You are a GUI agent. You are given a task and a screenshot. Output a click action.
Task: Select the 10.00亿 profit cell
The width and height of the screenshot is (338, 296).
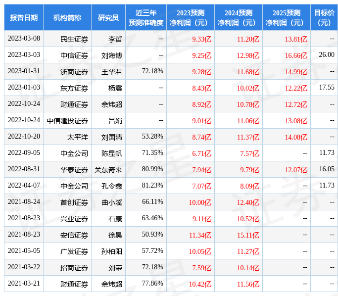(x=200, y=202)
